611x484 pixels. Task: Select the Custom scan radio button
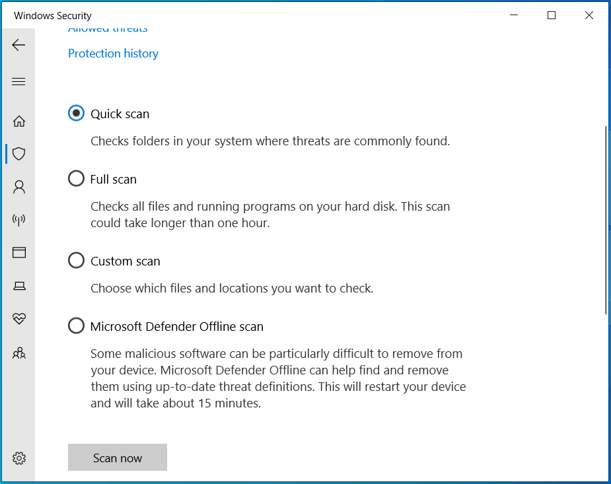(x=76, y=261)
